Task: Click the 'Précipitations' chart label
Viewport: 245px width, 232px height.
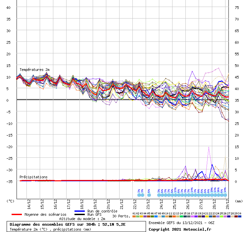Action: tap(33, 177)
